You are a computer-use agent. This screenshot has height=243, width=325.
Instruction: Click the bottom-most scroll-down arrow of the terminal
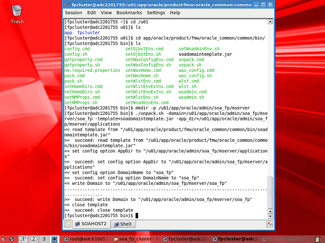point(270,216)
